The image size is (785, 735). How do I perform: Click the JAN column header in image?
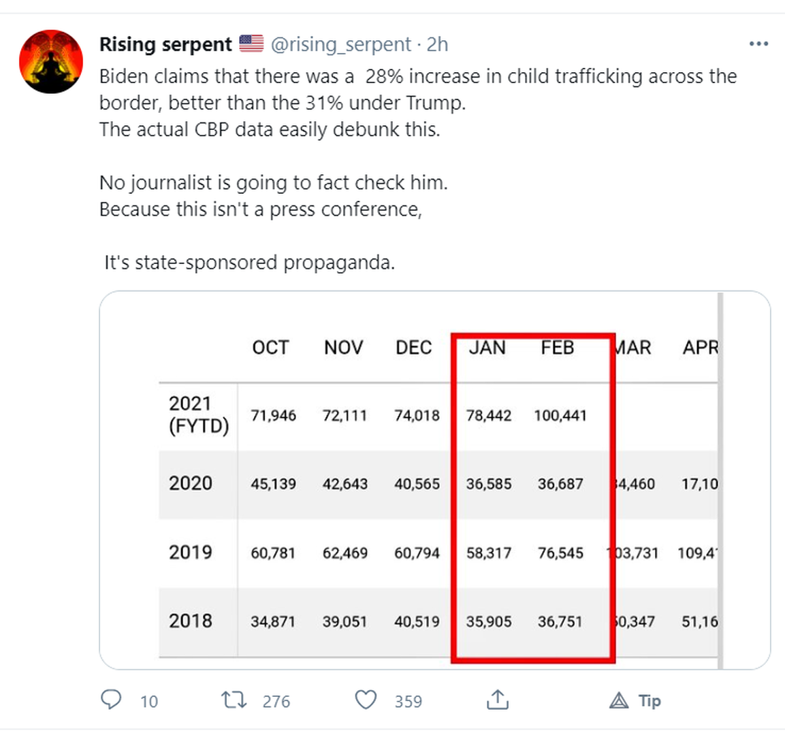(487, 348)
